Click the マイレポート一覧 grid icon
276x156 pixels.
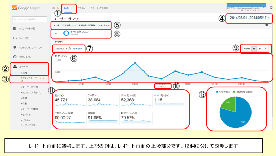[x=15, y=29]
